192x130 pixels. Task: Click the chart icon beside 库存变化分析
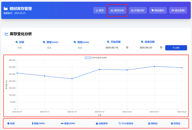(6, 34)
